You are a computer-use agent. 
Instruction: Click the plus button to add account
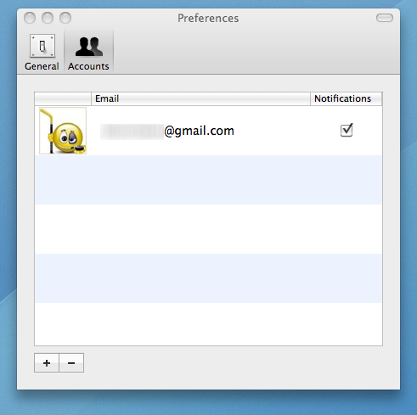47,363
